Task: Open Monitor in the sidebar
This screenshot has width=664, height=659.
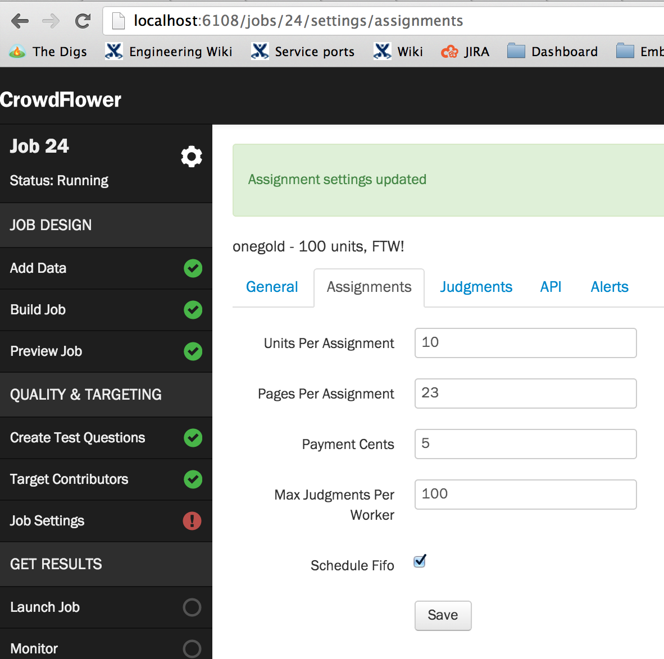Action: (x=106, y=644)
